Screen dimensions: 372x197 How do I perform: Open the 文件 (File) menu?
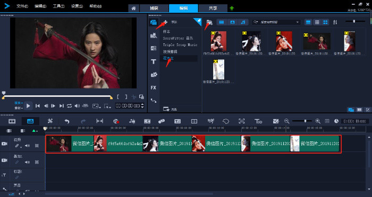(x=22, y=6)
